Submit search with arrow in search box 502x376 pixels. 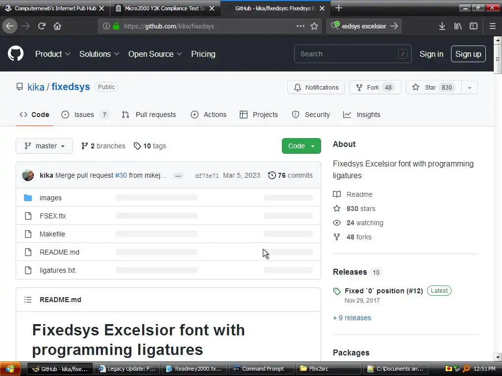click(394, 26)
